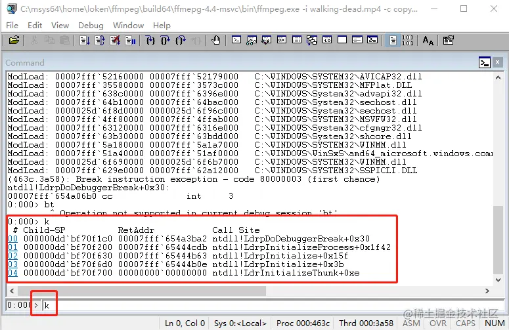The width and height of the screenshot is (509, 330).
Task: Open the Edit menu
Action: [x=35, y=26]
